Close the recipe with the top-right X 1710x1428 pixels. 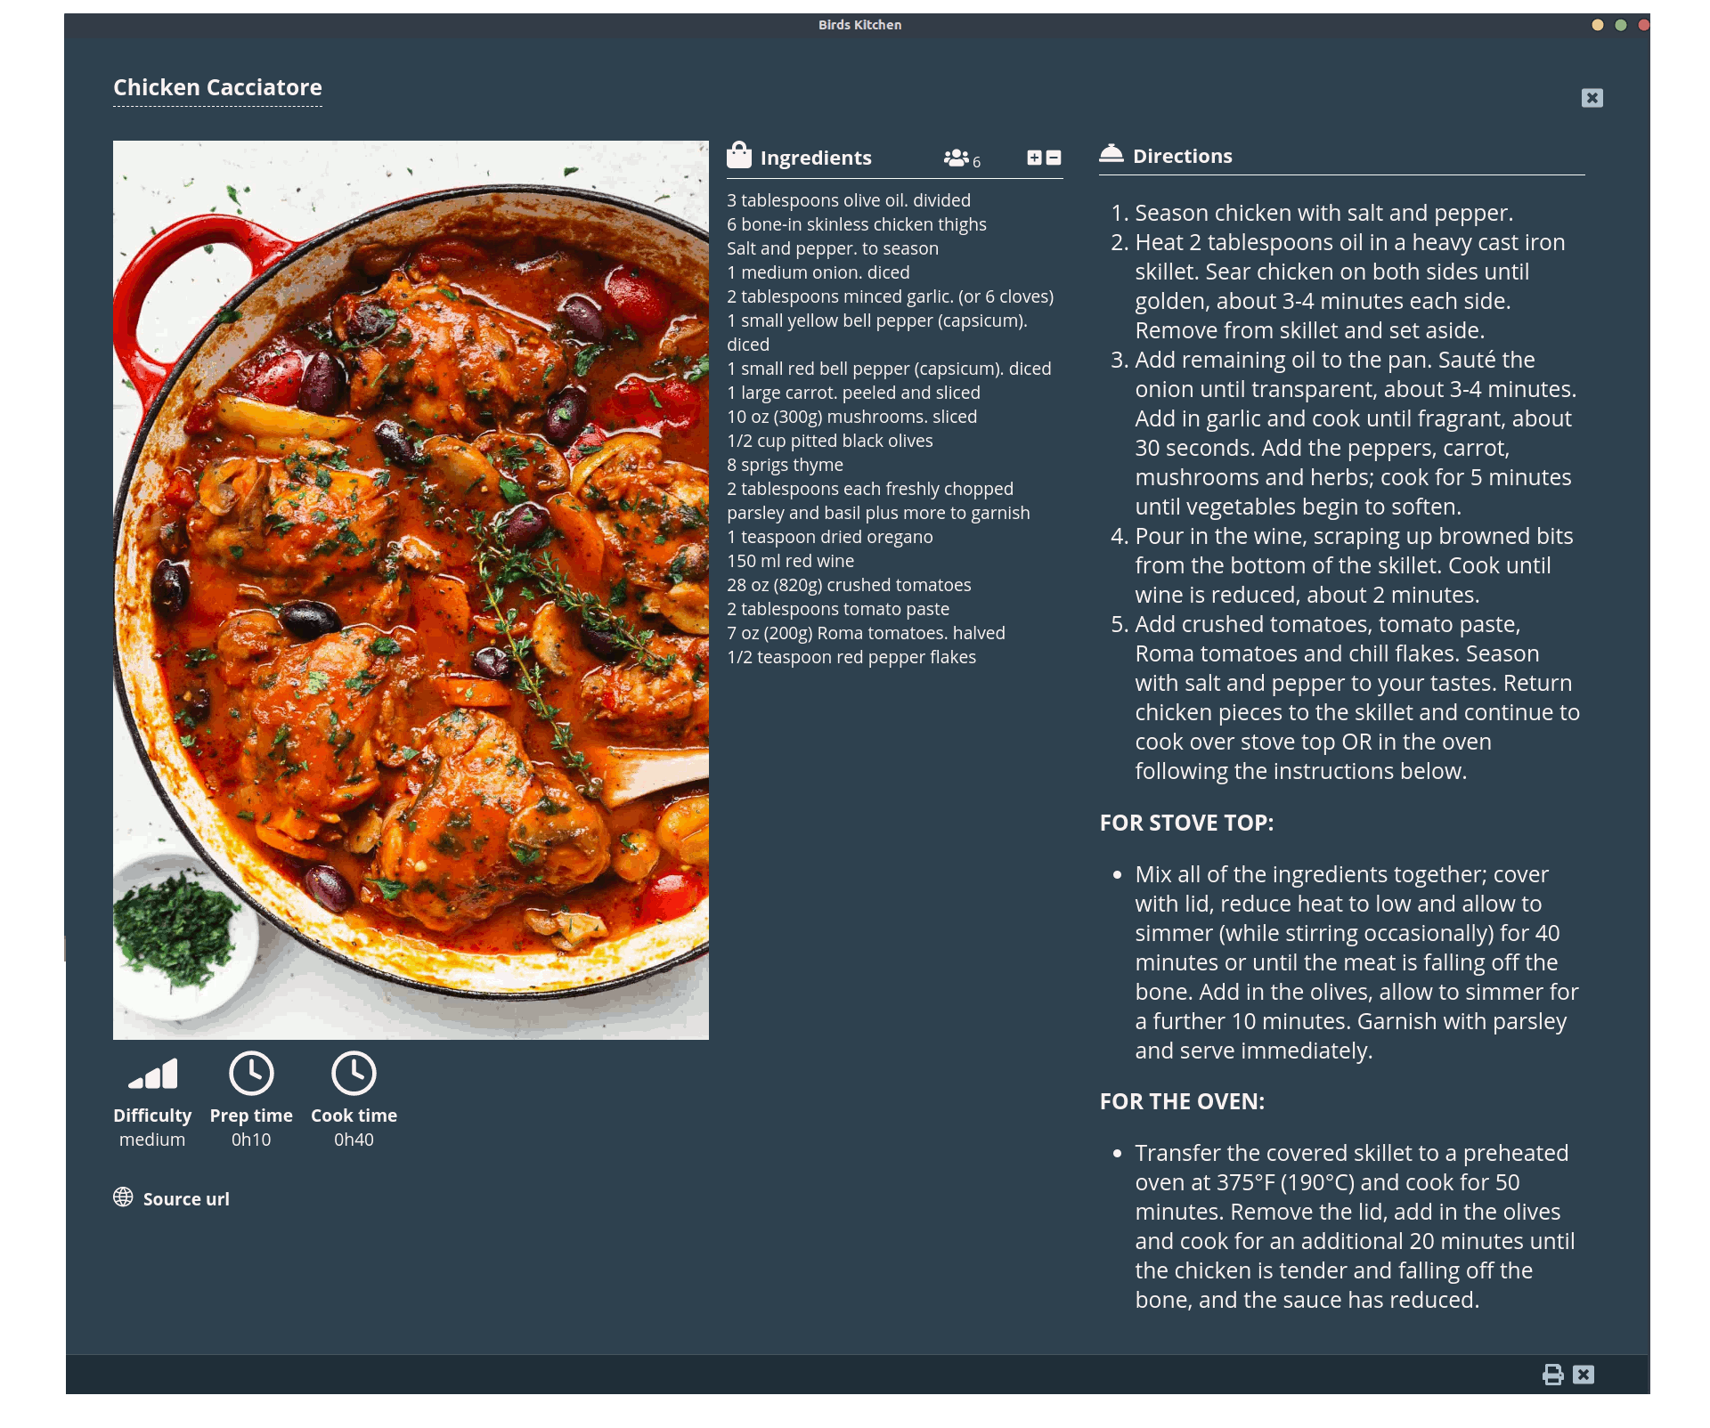[1592, 98]
